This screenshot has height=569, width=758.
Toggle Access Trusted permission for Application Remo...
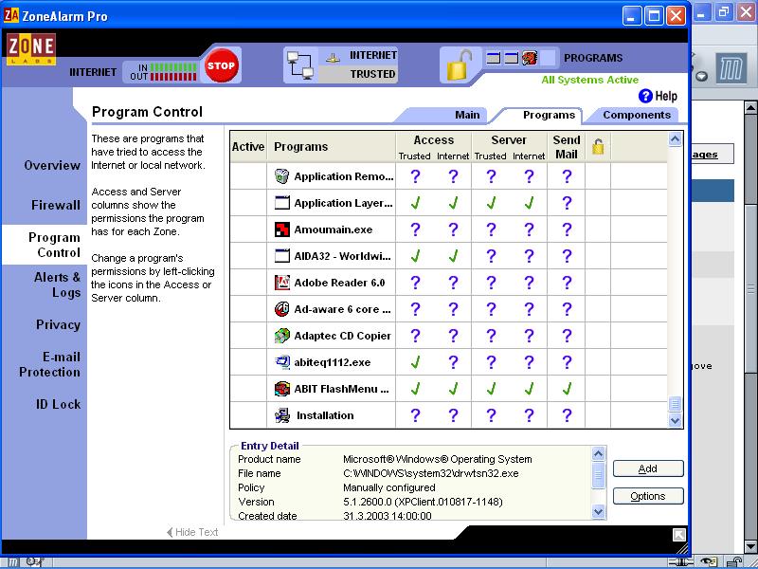(415, 176)
